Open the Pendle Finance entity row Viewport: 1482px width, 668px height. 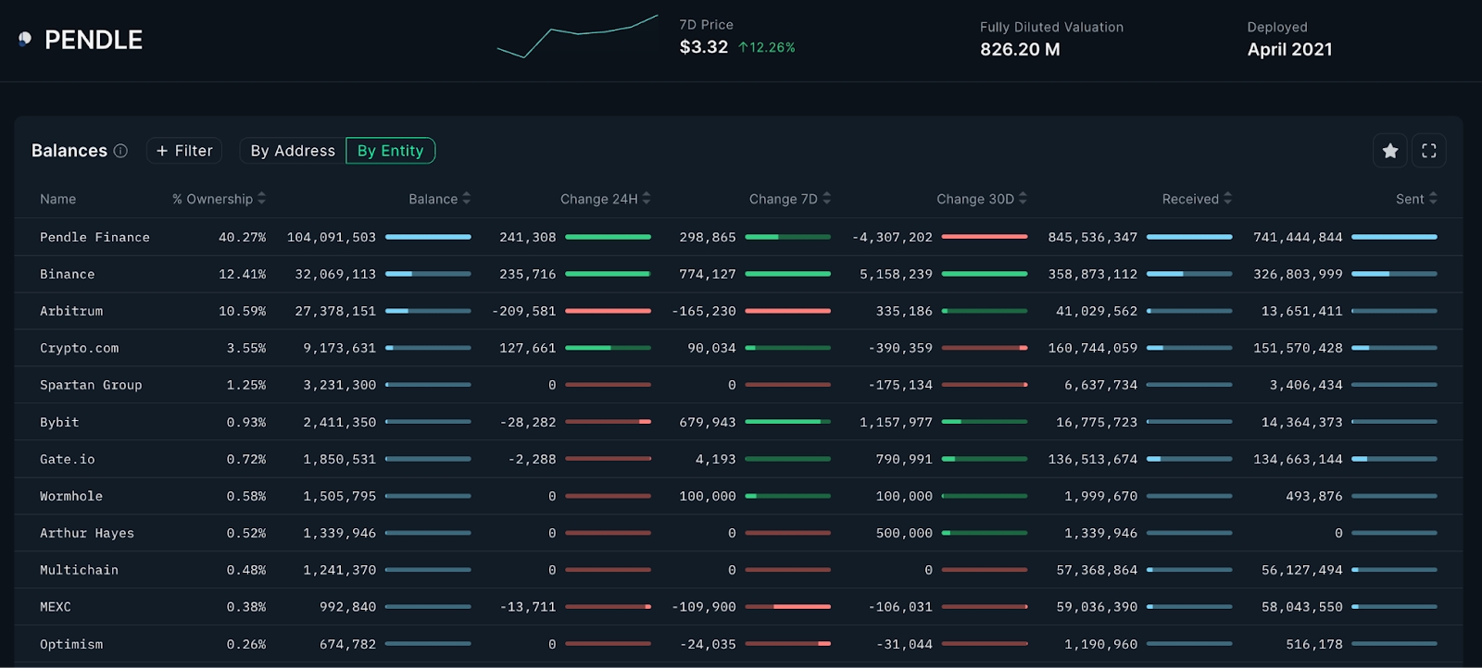[x=94, y=238]
